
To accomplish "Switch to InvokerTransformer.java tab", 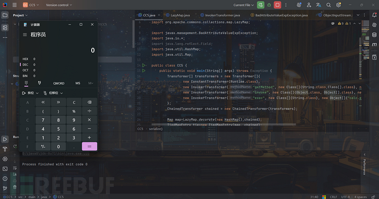I will coord(220,15).
